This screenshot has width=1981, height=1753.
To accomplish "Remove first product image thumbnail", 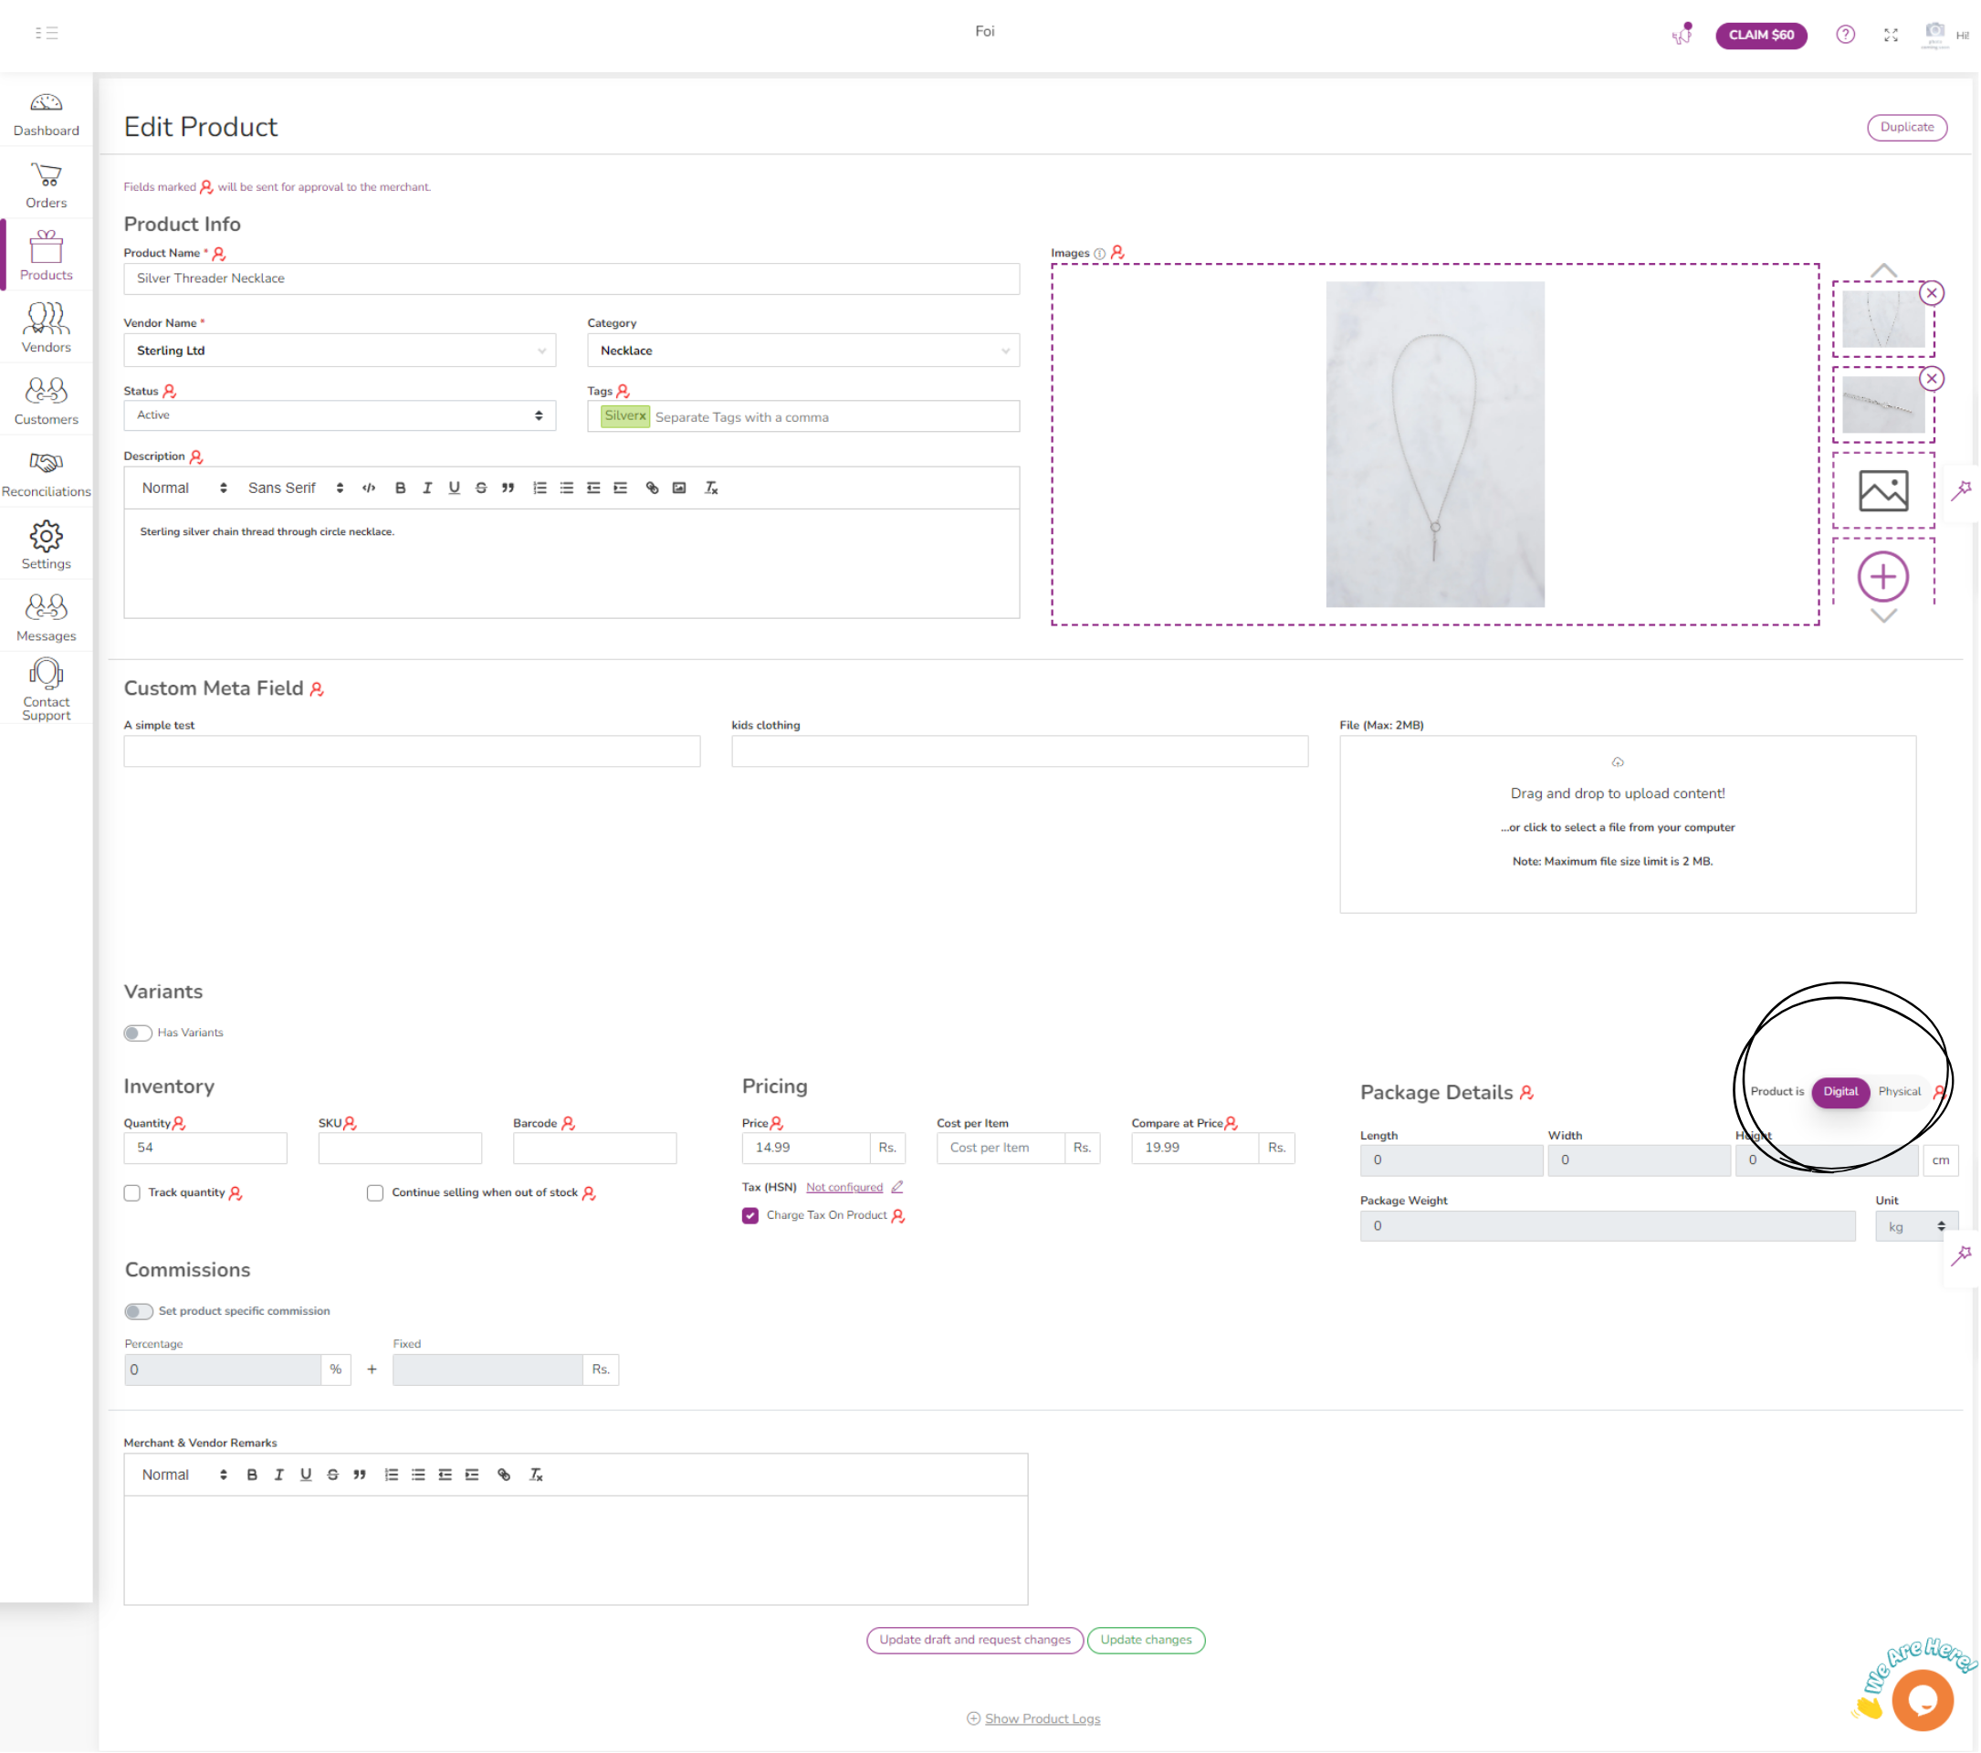I will [1933, 293].
